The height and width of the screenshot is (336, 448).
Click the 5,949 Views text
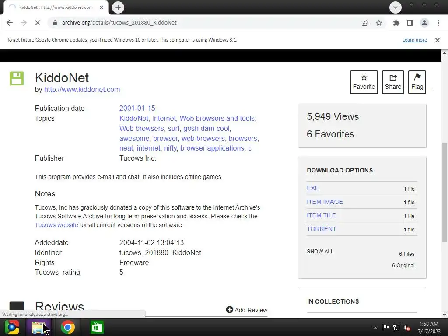pyautogui.click(x=332, y=116)
